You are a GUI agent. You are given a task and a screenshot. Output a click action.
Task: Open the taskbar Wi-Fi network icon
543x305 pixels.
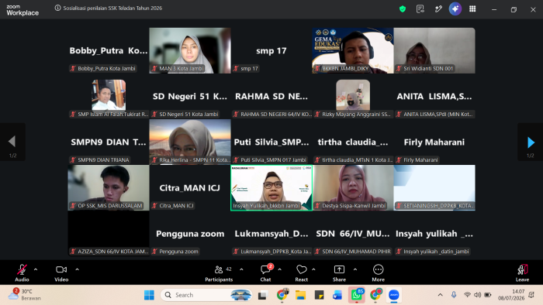[468, 295]
